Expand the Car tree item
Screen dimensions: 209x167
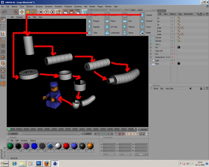click(151, 54)
